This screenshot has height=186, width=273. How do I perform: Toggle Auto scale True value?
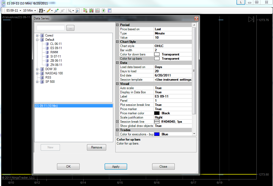(x=173, y=88)
